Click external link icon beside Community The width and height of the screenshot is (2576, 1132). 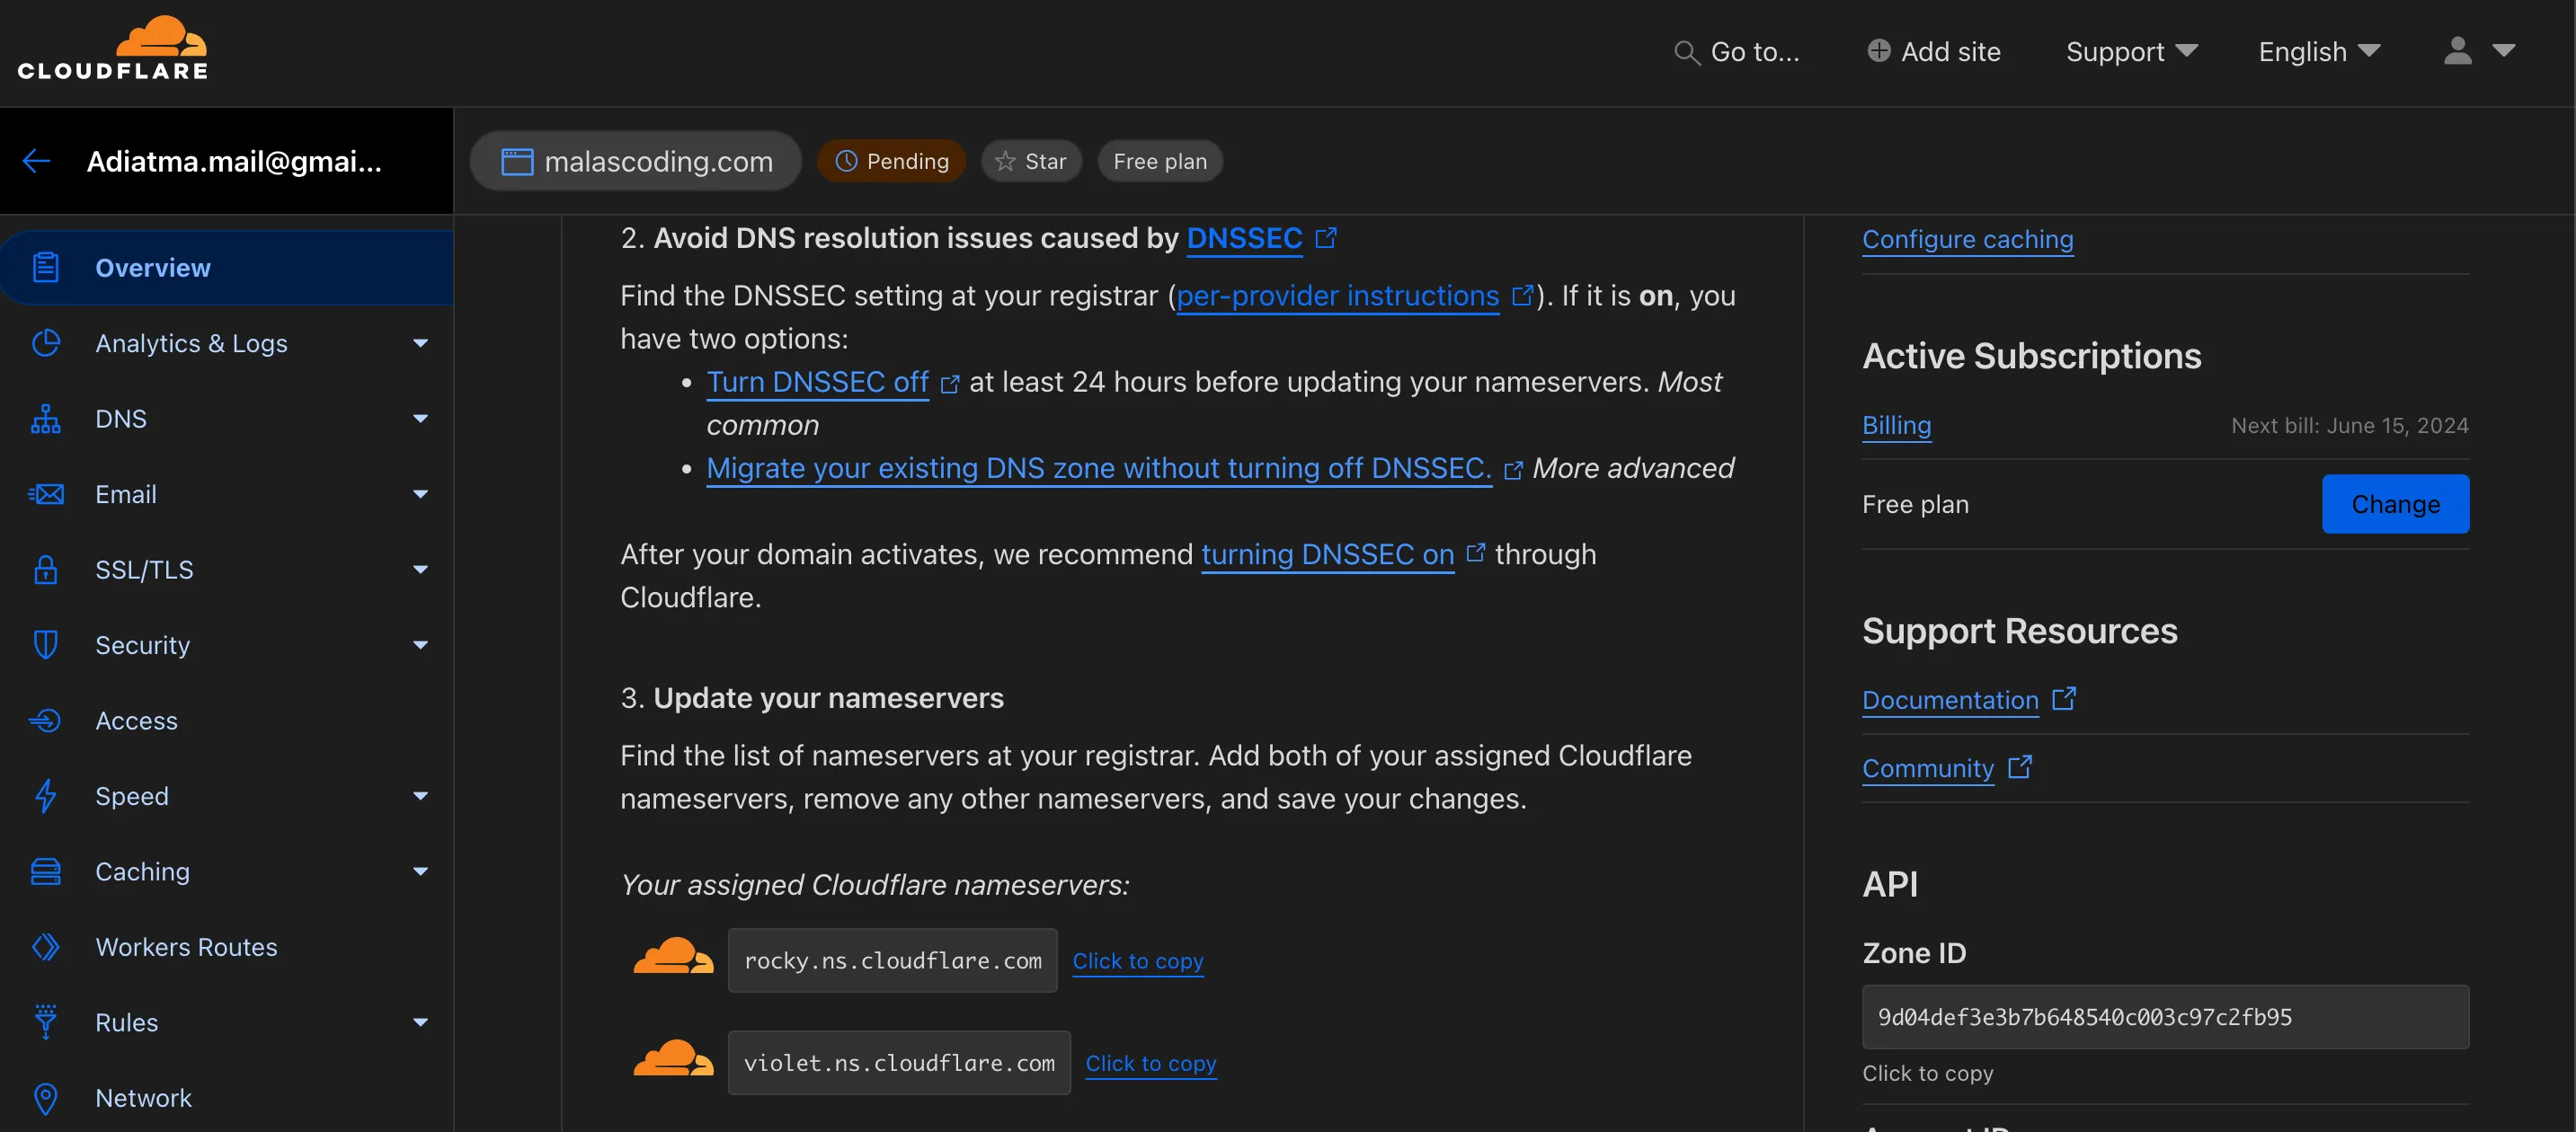(2020, 766)
